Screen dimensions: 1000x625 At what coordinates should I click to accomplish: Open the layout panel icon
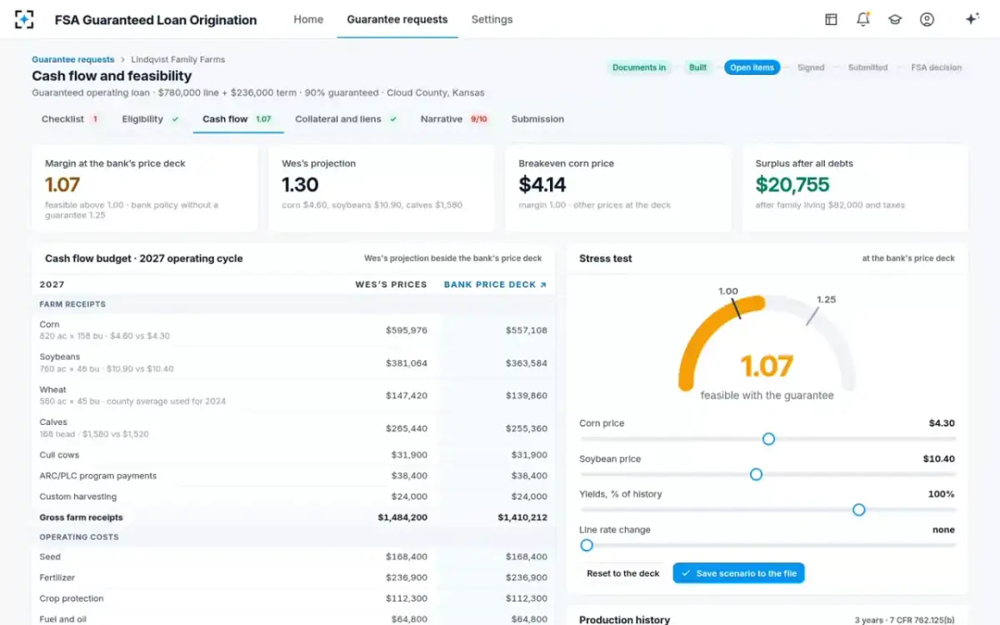(x=831, y=19)
